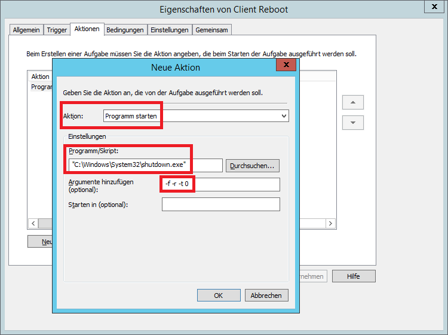Confirm the new action with OK
The height and width of the screenshot is (335, 448).
[x=218, y=296]
